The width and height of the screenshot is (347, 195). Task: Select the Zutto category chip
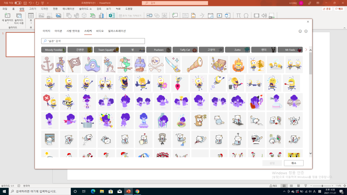pyautogui.click(x=238, y=50)
